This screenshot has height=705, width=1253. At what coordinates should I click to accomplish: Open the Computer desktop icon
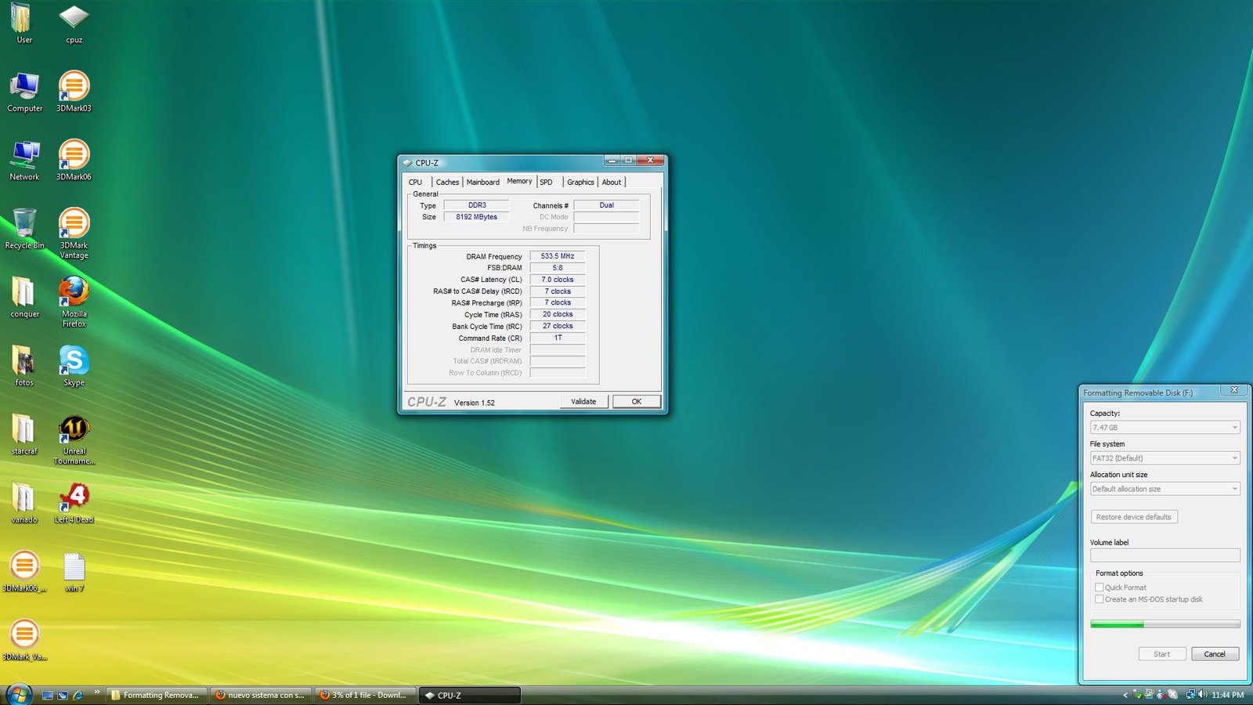click(x=24, y=92)
